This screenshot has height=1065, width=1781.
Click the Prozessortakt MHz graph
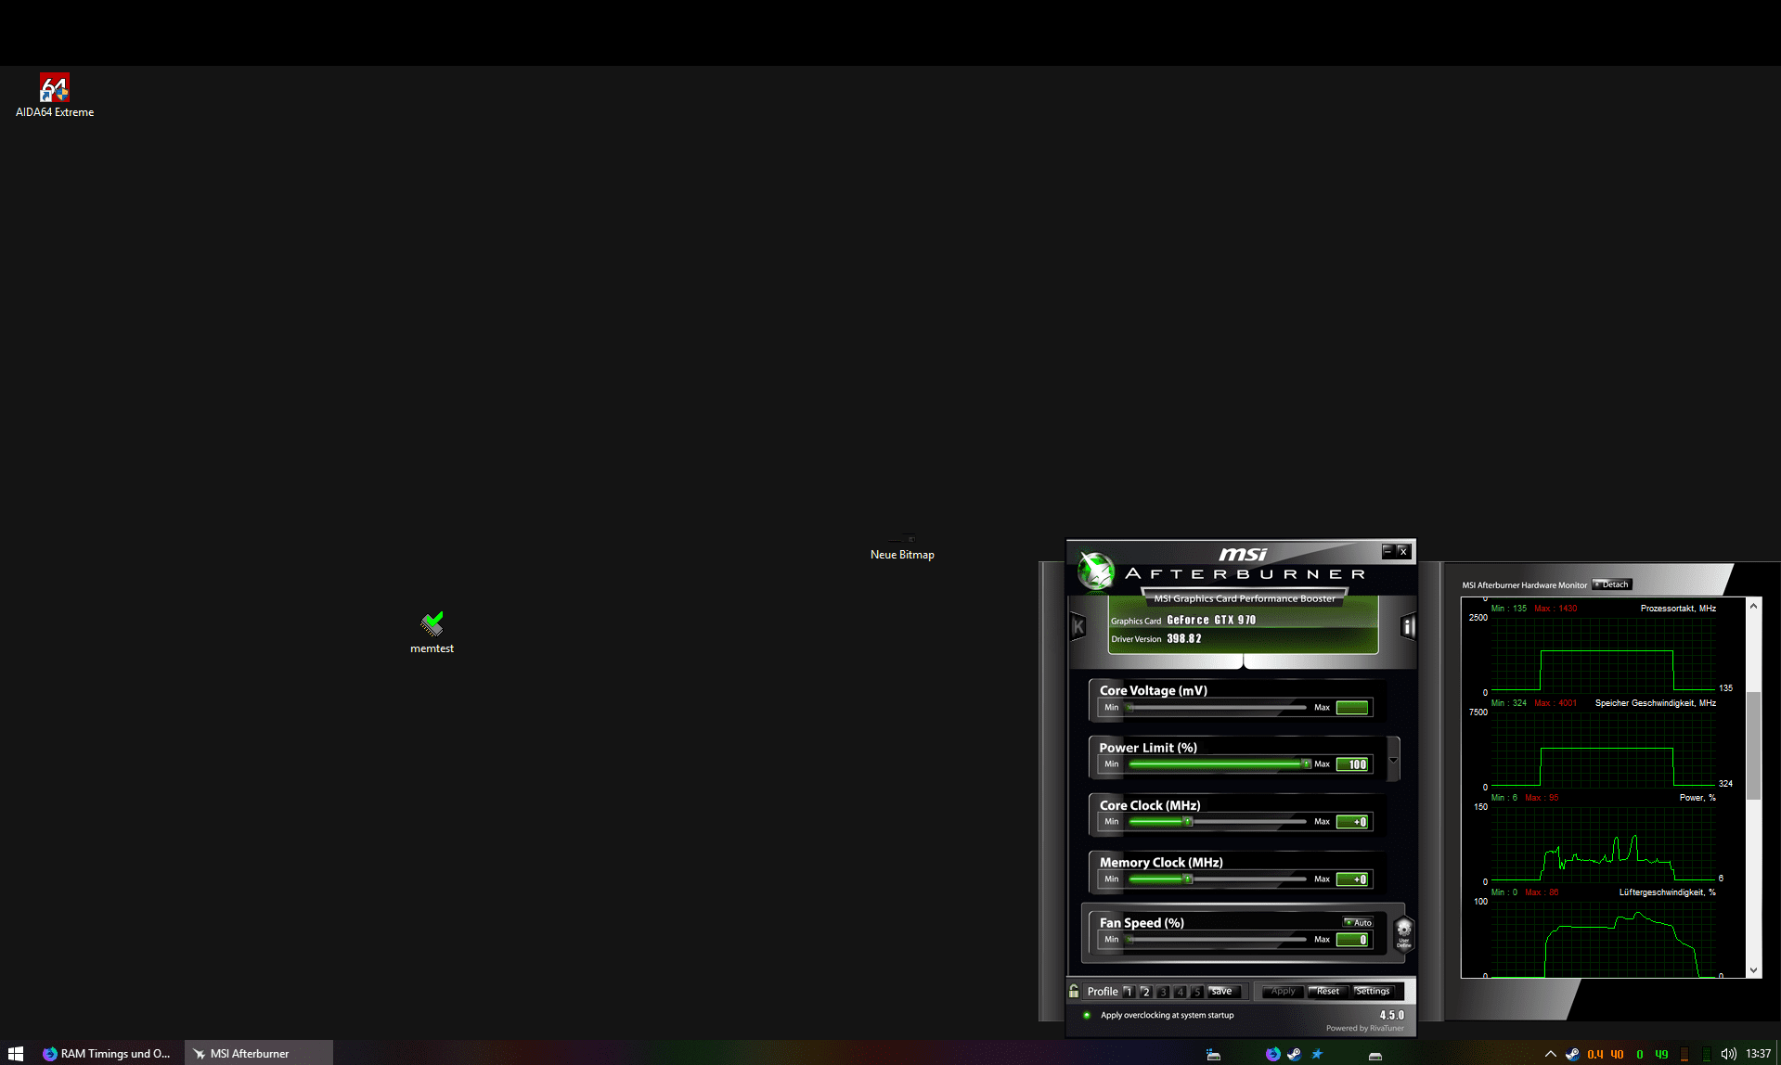tap(1603, 654)
